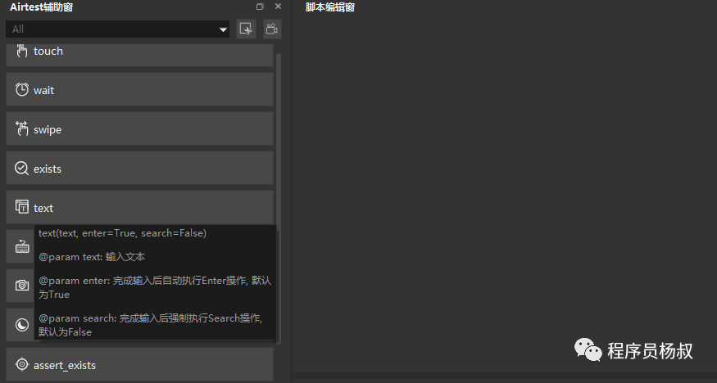Click the wait clock icon
Image resolution: width=717 pixels, height=383 pixels.
coord(21,89)
